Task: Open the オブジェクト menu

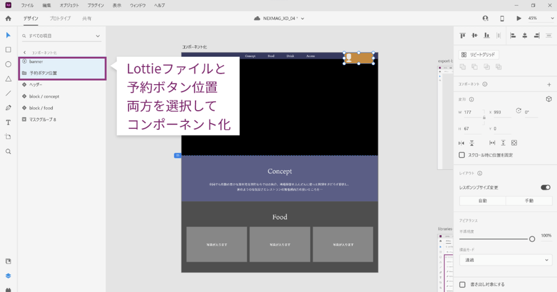Action: pyautogui.click(x=69, y=6)
